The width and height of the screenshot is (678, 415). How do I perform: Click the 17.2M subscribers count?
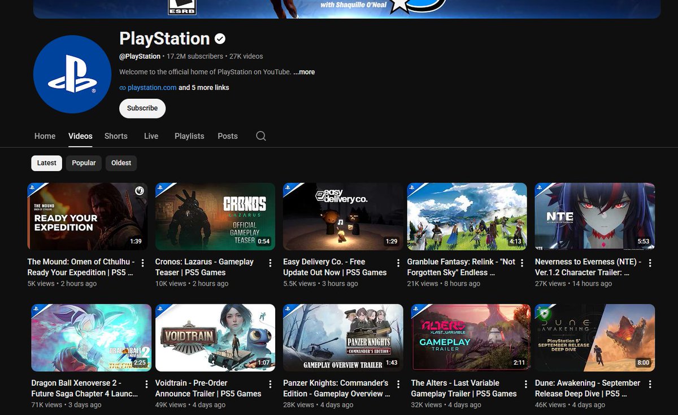coord(194,56)
